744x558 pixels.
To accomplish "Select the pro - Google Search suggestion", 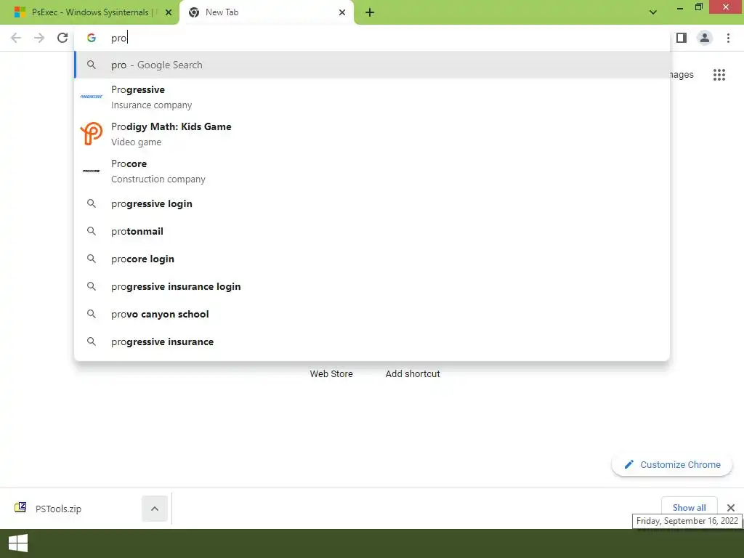I will pos(372,65).
